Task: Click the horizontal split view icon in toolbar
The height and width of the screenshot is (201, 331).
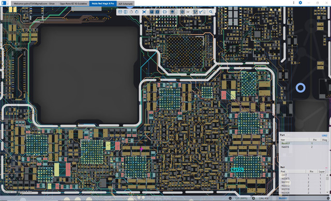Action: [x=120, y=12]
